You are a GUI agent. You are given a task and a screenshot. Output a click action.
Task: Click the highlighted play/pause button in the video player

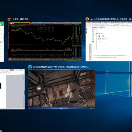(62, 108)
